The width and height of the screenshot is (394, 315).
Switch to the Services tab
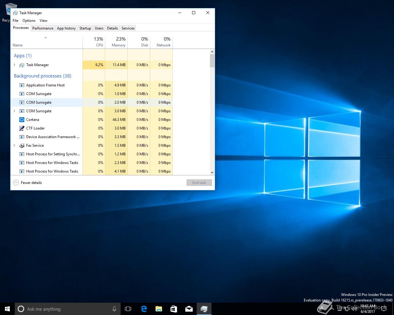128,28
